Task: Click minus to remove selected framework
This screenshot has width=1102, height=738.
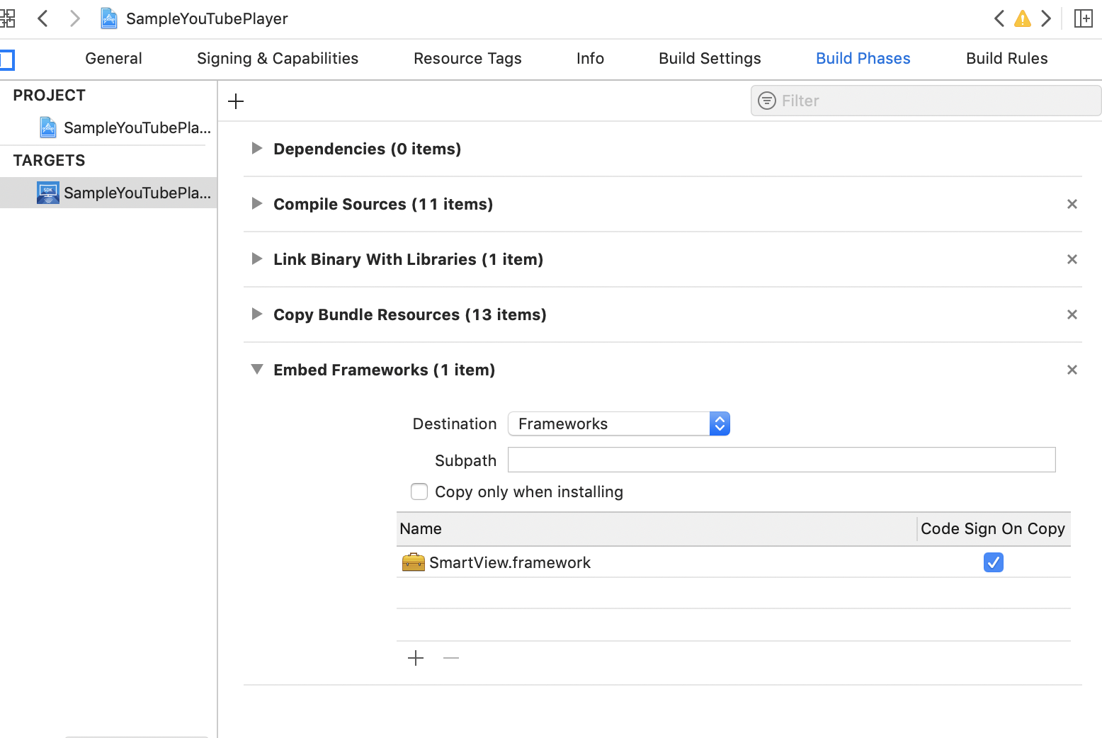Action: [450, 658]
